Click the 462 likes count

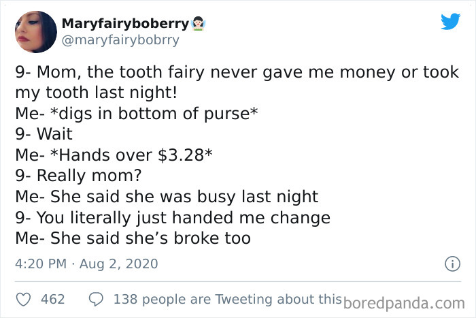tap(53, 299)
